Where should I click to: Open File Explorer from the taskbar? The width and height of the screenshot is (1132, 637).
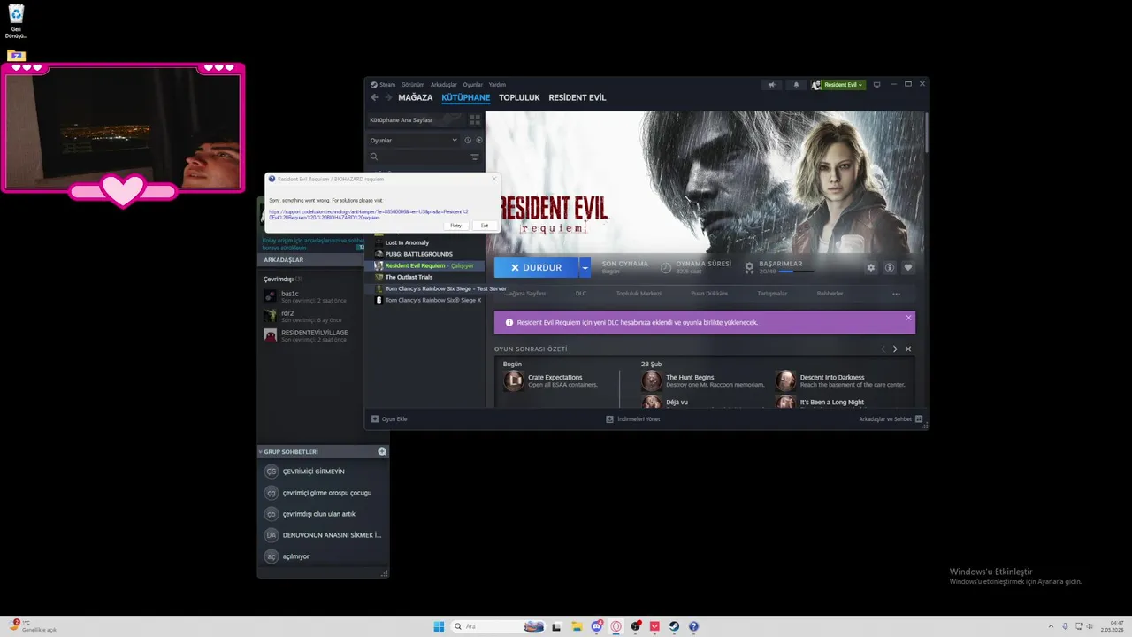[x=577, y=626]
